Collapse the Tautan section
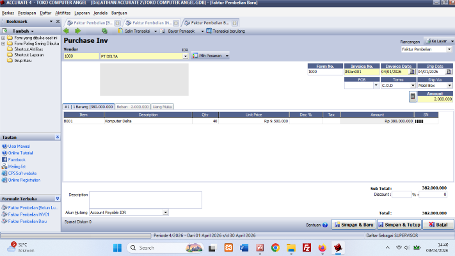 pos(58,137)
